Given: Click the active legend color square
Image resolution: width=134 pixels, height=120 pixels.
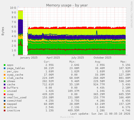Looking at the screenshot, I should click(x=5, y=107).
